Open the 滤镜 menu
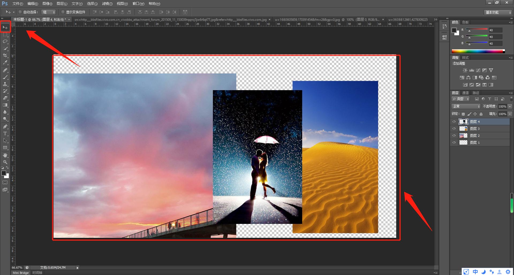 pos(107,4)
